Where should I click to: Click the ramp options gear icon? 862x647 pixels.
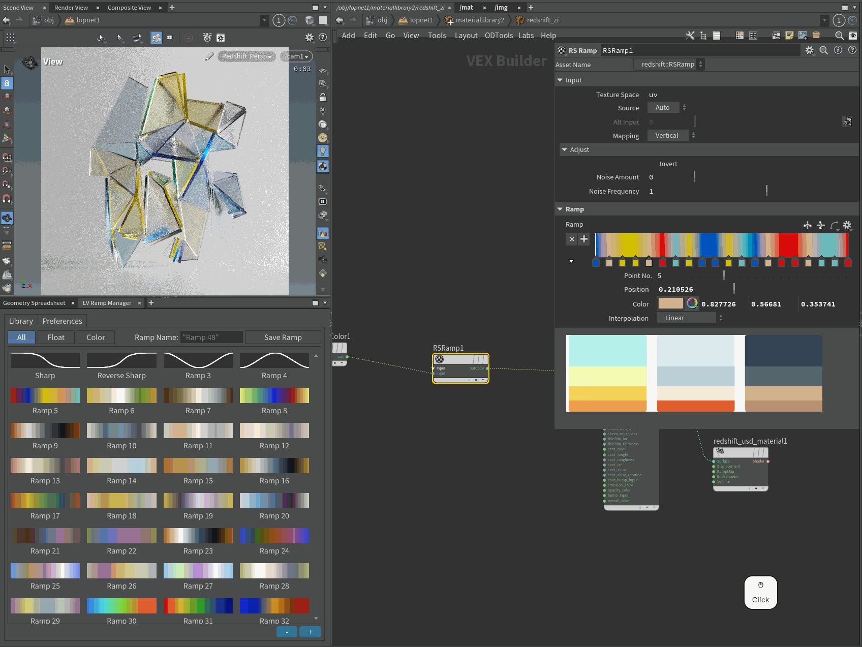[x=847, y=225]
